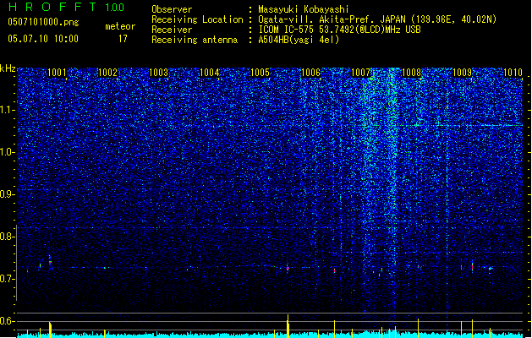The height and width of the screenshot is (338, 532).
Task: Click the ICOM IC-575 receiver text
Action: coord(339,30)
